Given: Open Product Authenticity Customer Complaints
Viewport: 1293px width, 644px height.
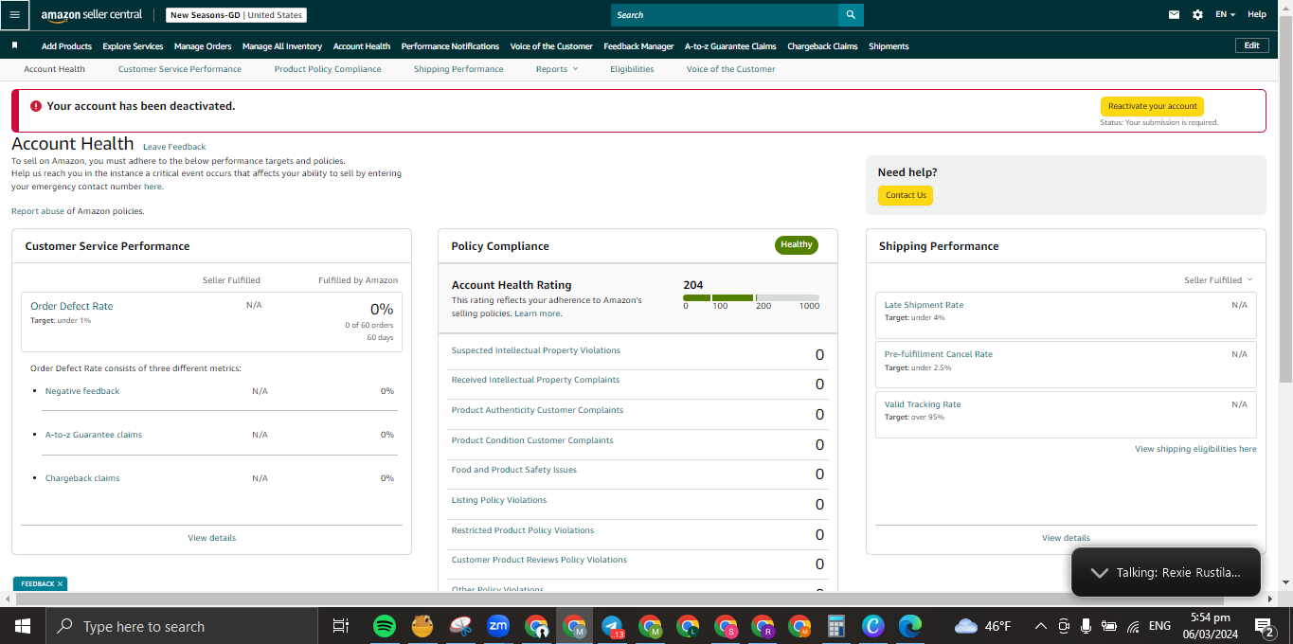Looking at the screenshot, I should (x=537, y=410).
